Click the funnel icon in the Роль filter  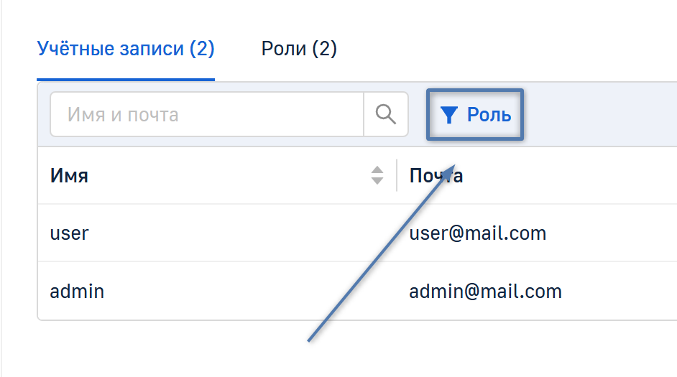(449, 115)
